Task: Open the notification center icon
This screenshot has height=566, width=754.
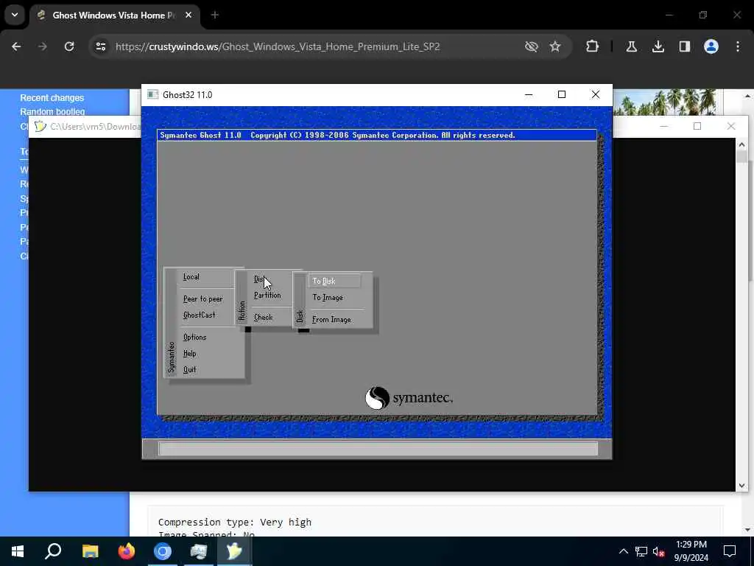Action: (x=730, y=551)
